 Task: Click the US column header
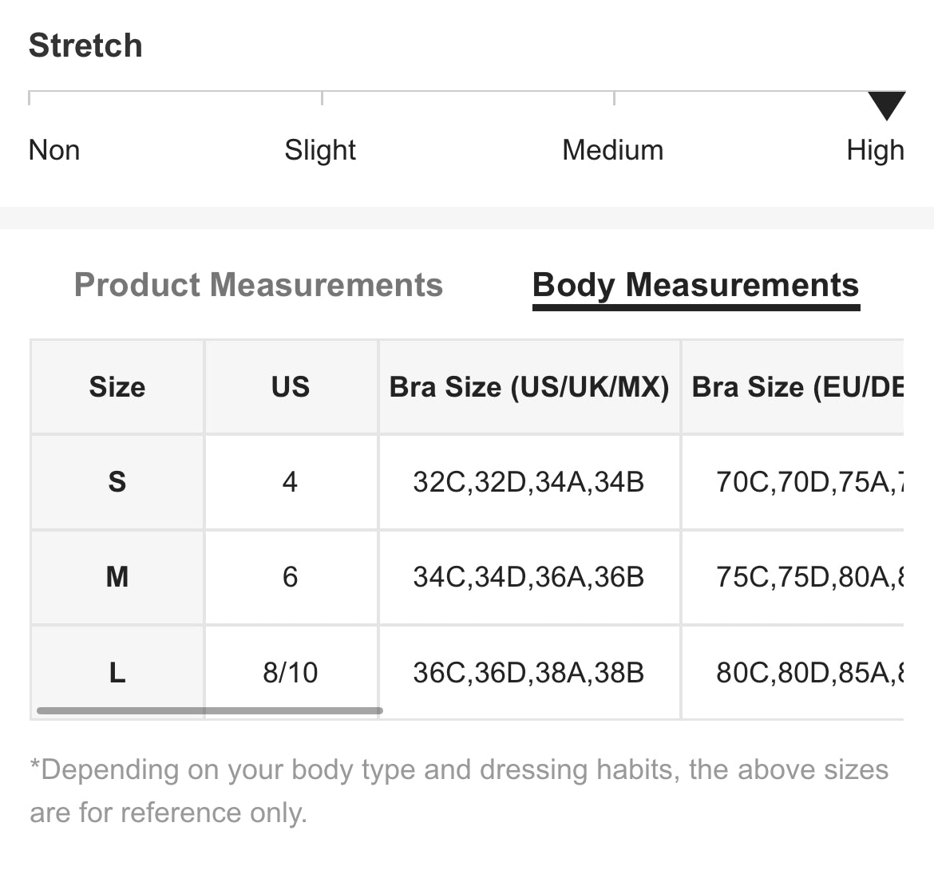tap(291, 387)
